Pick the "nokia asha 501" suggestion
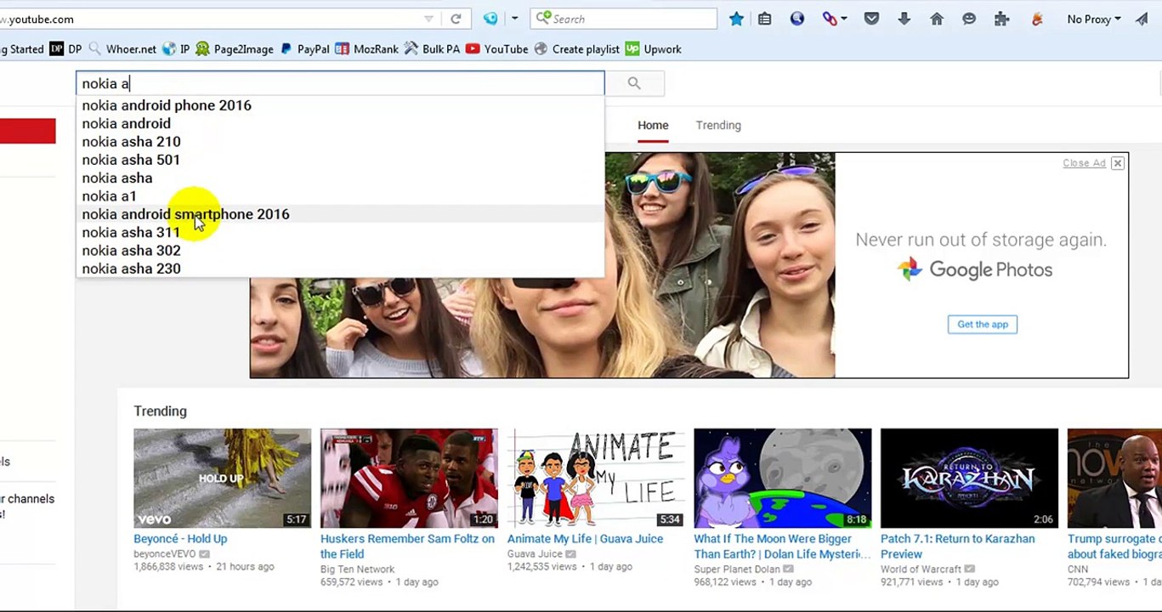 point(131,160)
